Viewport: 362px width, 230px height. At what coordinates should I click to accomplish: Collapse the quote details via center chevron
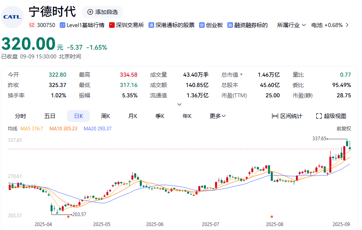(x=179, y=104)
